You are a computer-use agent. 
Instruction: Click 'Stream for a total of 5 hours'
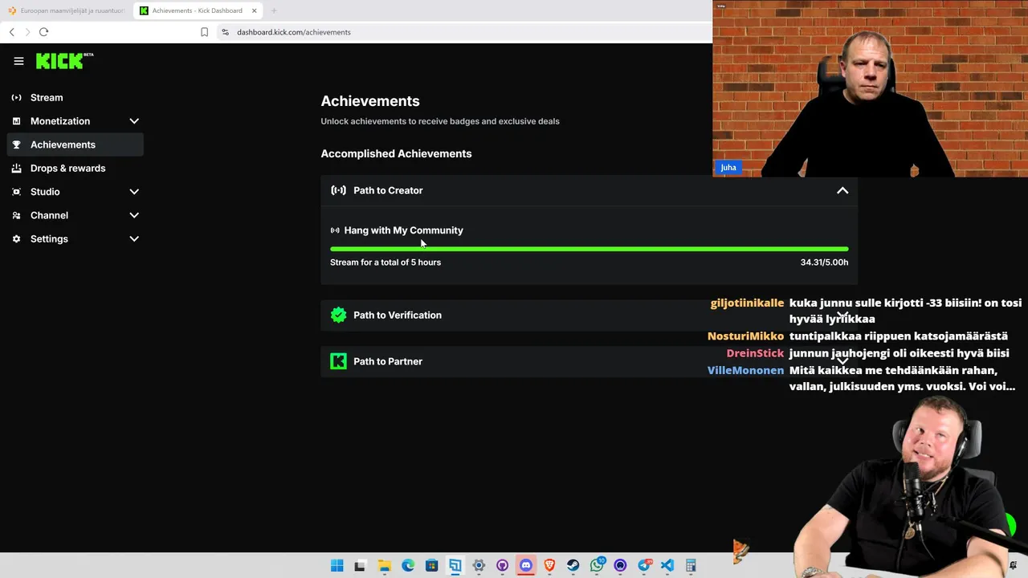(x=385, y=263)
